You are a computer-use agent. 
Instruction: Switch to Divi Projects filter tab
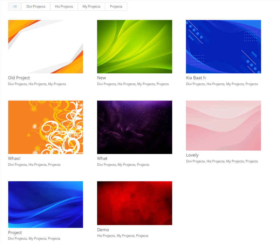pos(36,6)
